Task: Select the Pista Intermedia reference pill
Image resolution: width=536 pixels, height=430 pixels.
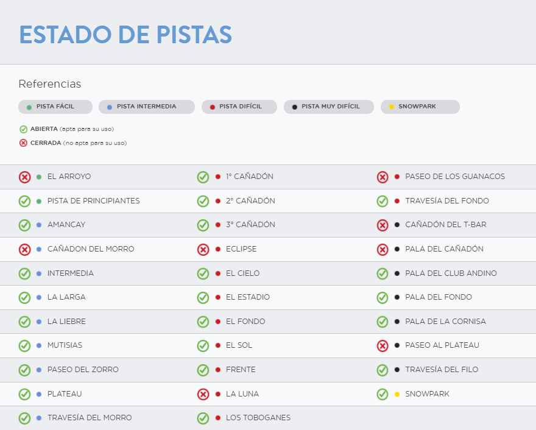Action: coord(146,107)
